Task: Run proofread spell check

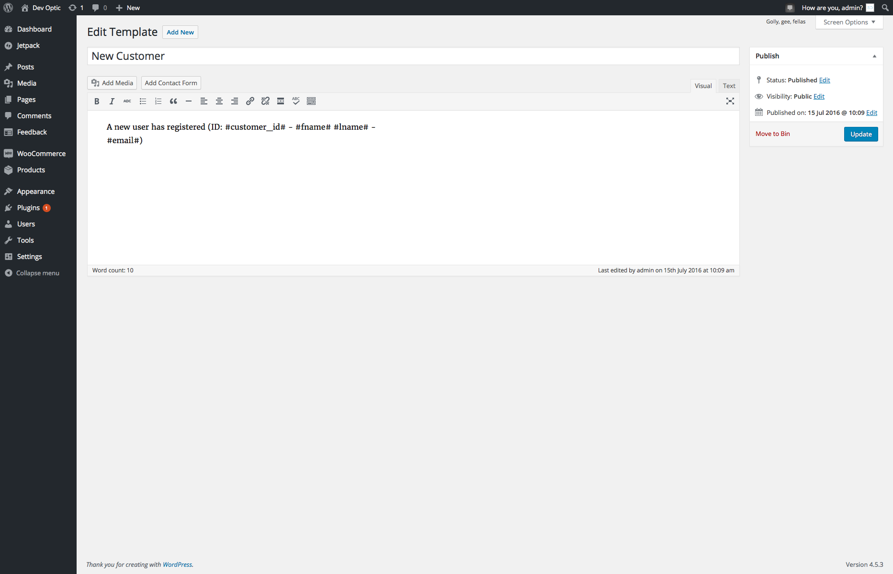Action: 296,101
